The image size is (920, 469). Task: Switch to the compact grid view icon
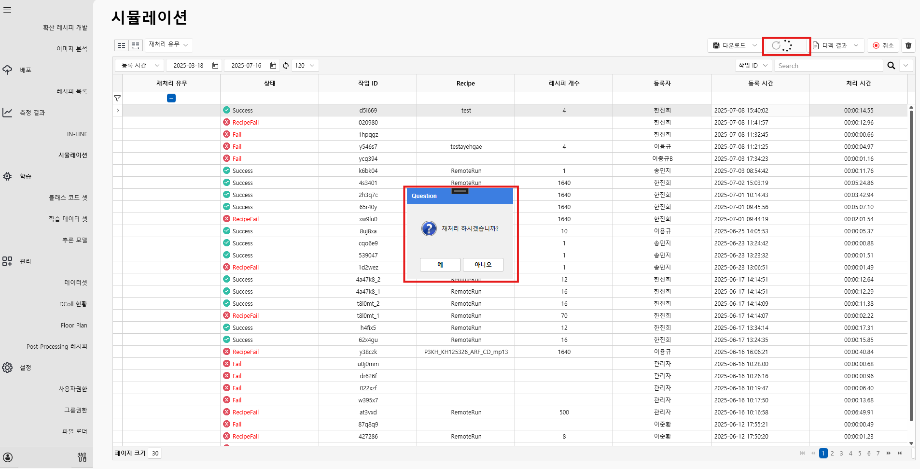[122, 45]
